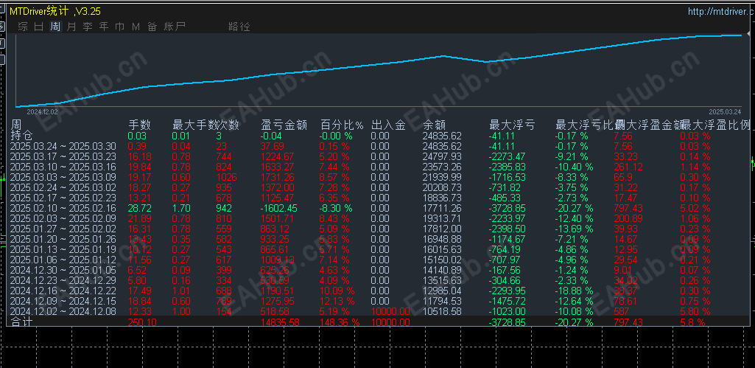Click the percentage 12.13 %
755x368 pixels.
pyautogui.click(x=337, y=302)
